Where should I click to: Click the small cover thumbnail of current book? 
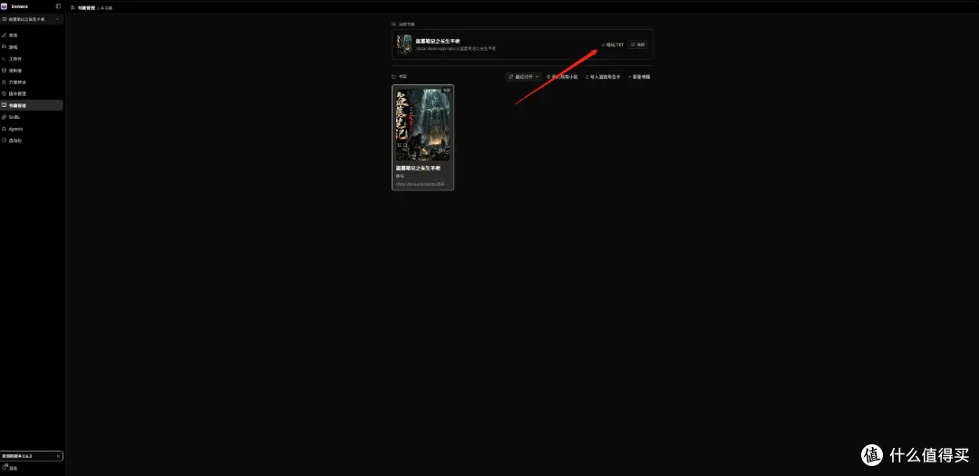tap(405, 44)
